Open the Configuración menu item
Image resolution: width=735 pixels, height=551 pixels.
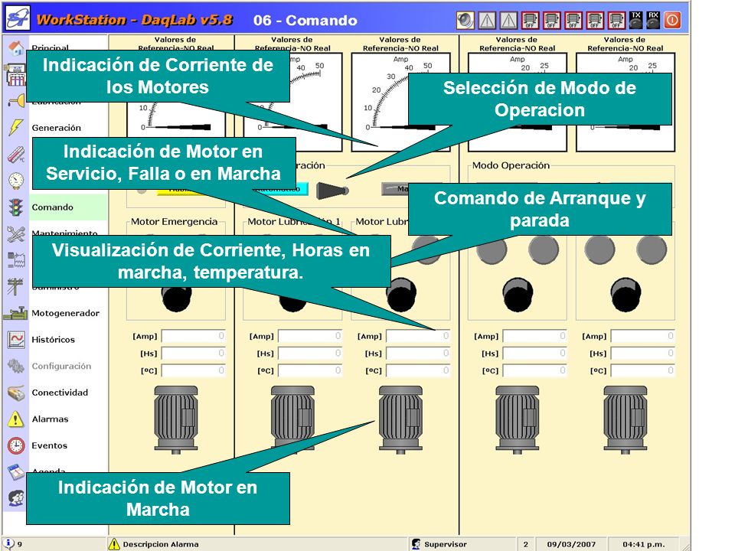pos(61,367)
